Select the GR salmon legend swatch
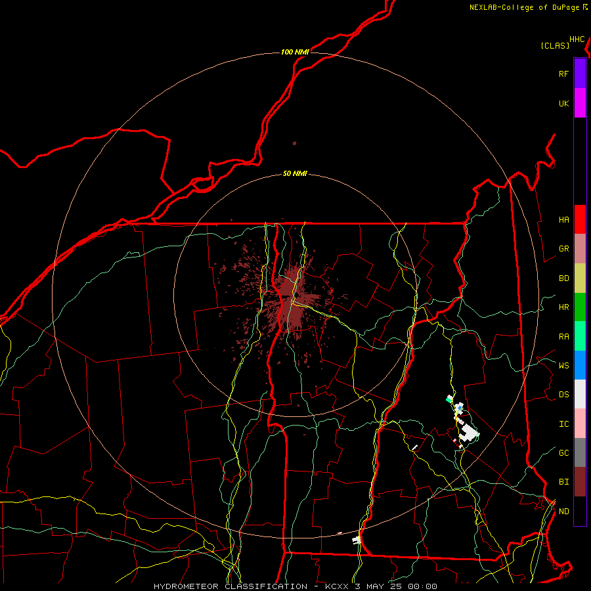 tap(580, 249)
